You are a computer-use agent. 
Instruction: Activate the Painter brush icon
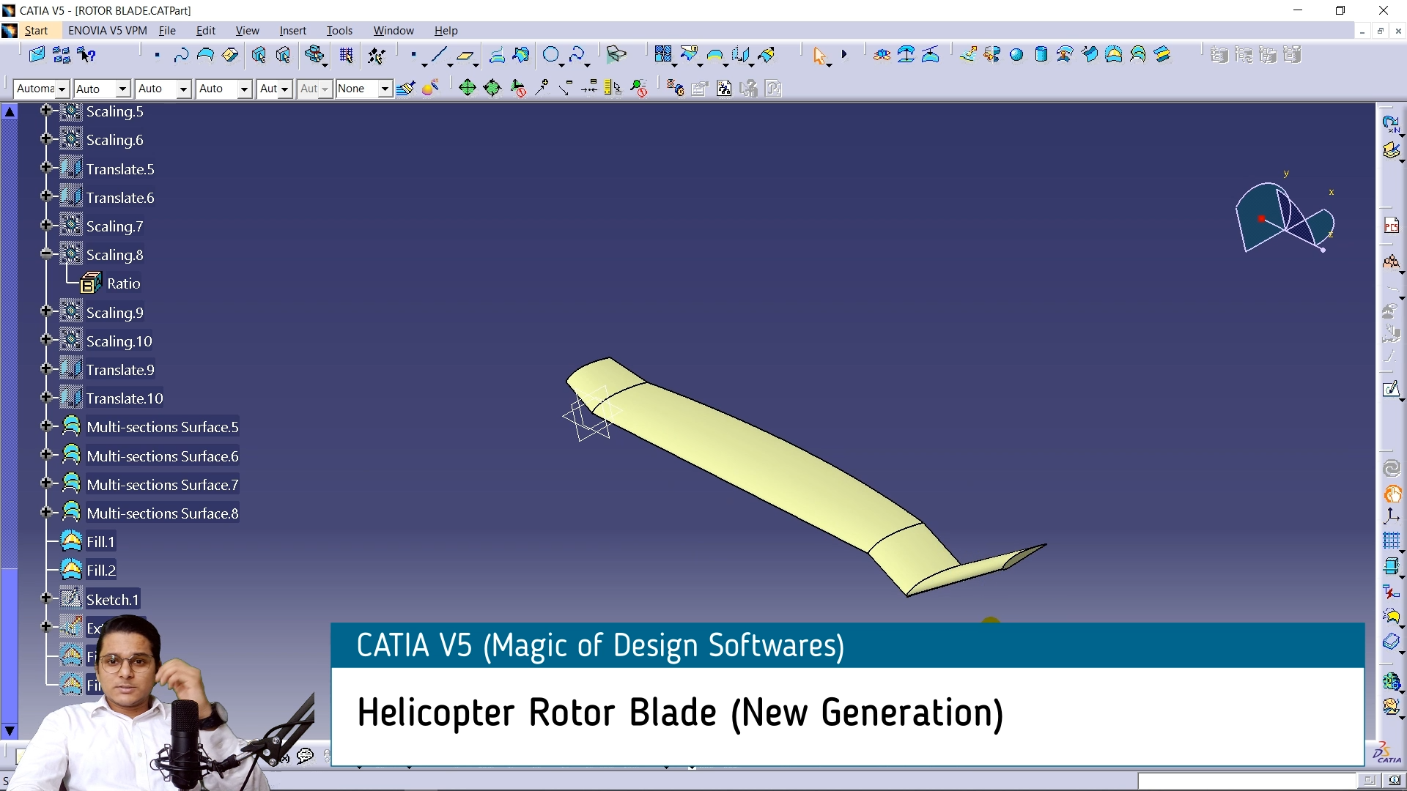(x=405, y=89)
